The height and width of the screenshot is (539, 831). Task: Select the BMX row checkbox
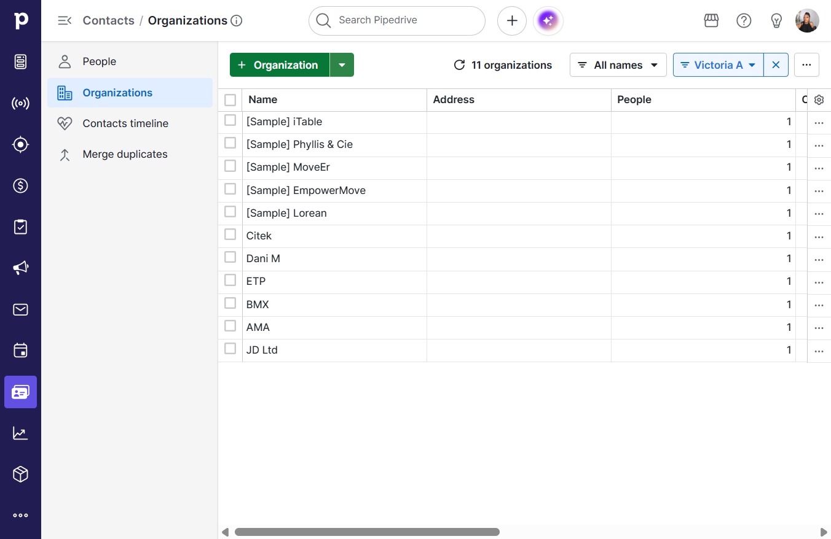(x=230, y=303)
